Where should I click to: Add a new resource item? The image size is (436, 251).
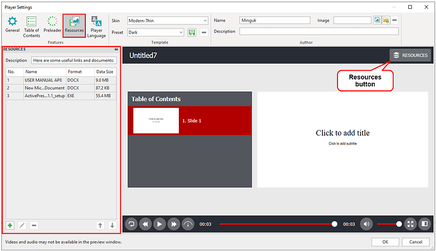[x=10, y=225]
